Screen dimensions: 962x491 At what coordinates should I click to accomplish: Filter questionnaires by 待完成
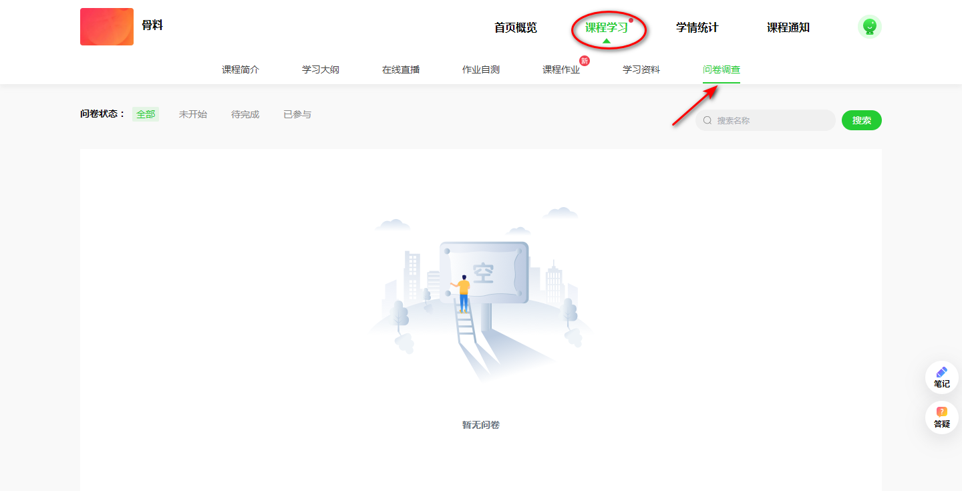(245, 114)
